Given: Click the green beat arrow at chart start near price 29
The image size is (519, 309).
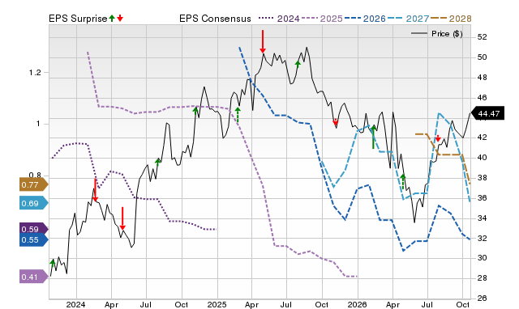Looking at the screenshot, I should pyautogui.click(x=53, y=263).
